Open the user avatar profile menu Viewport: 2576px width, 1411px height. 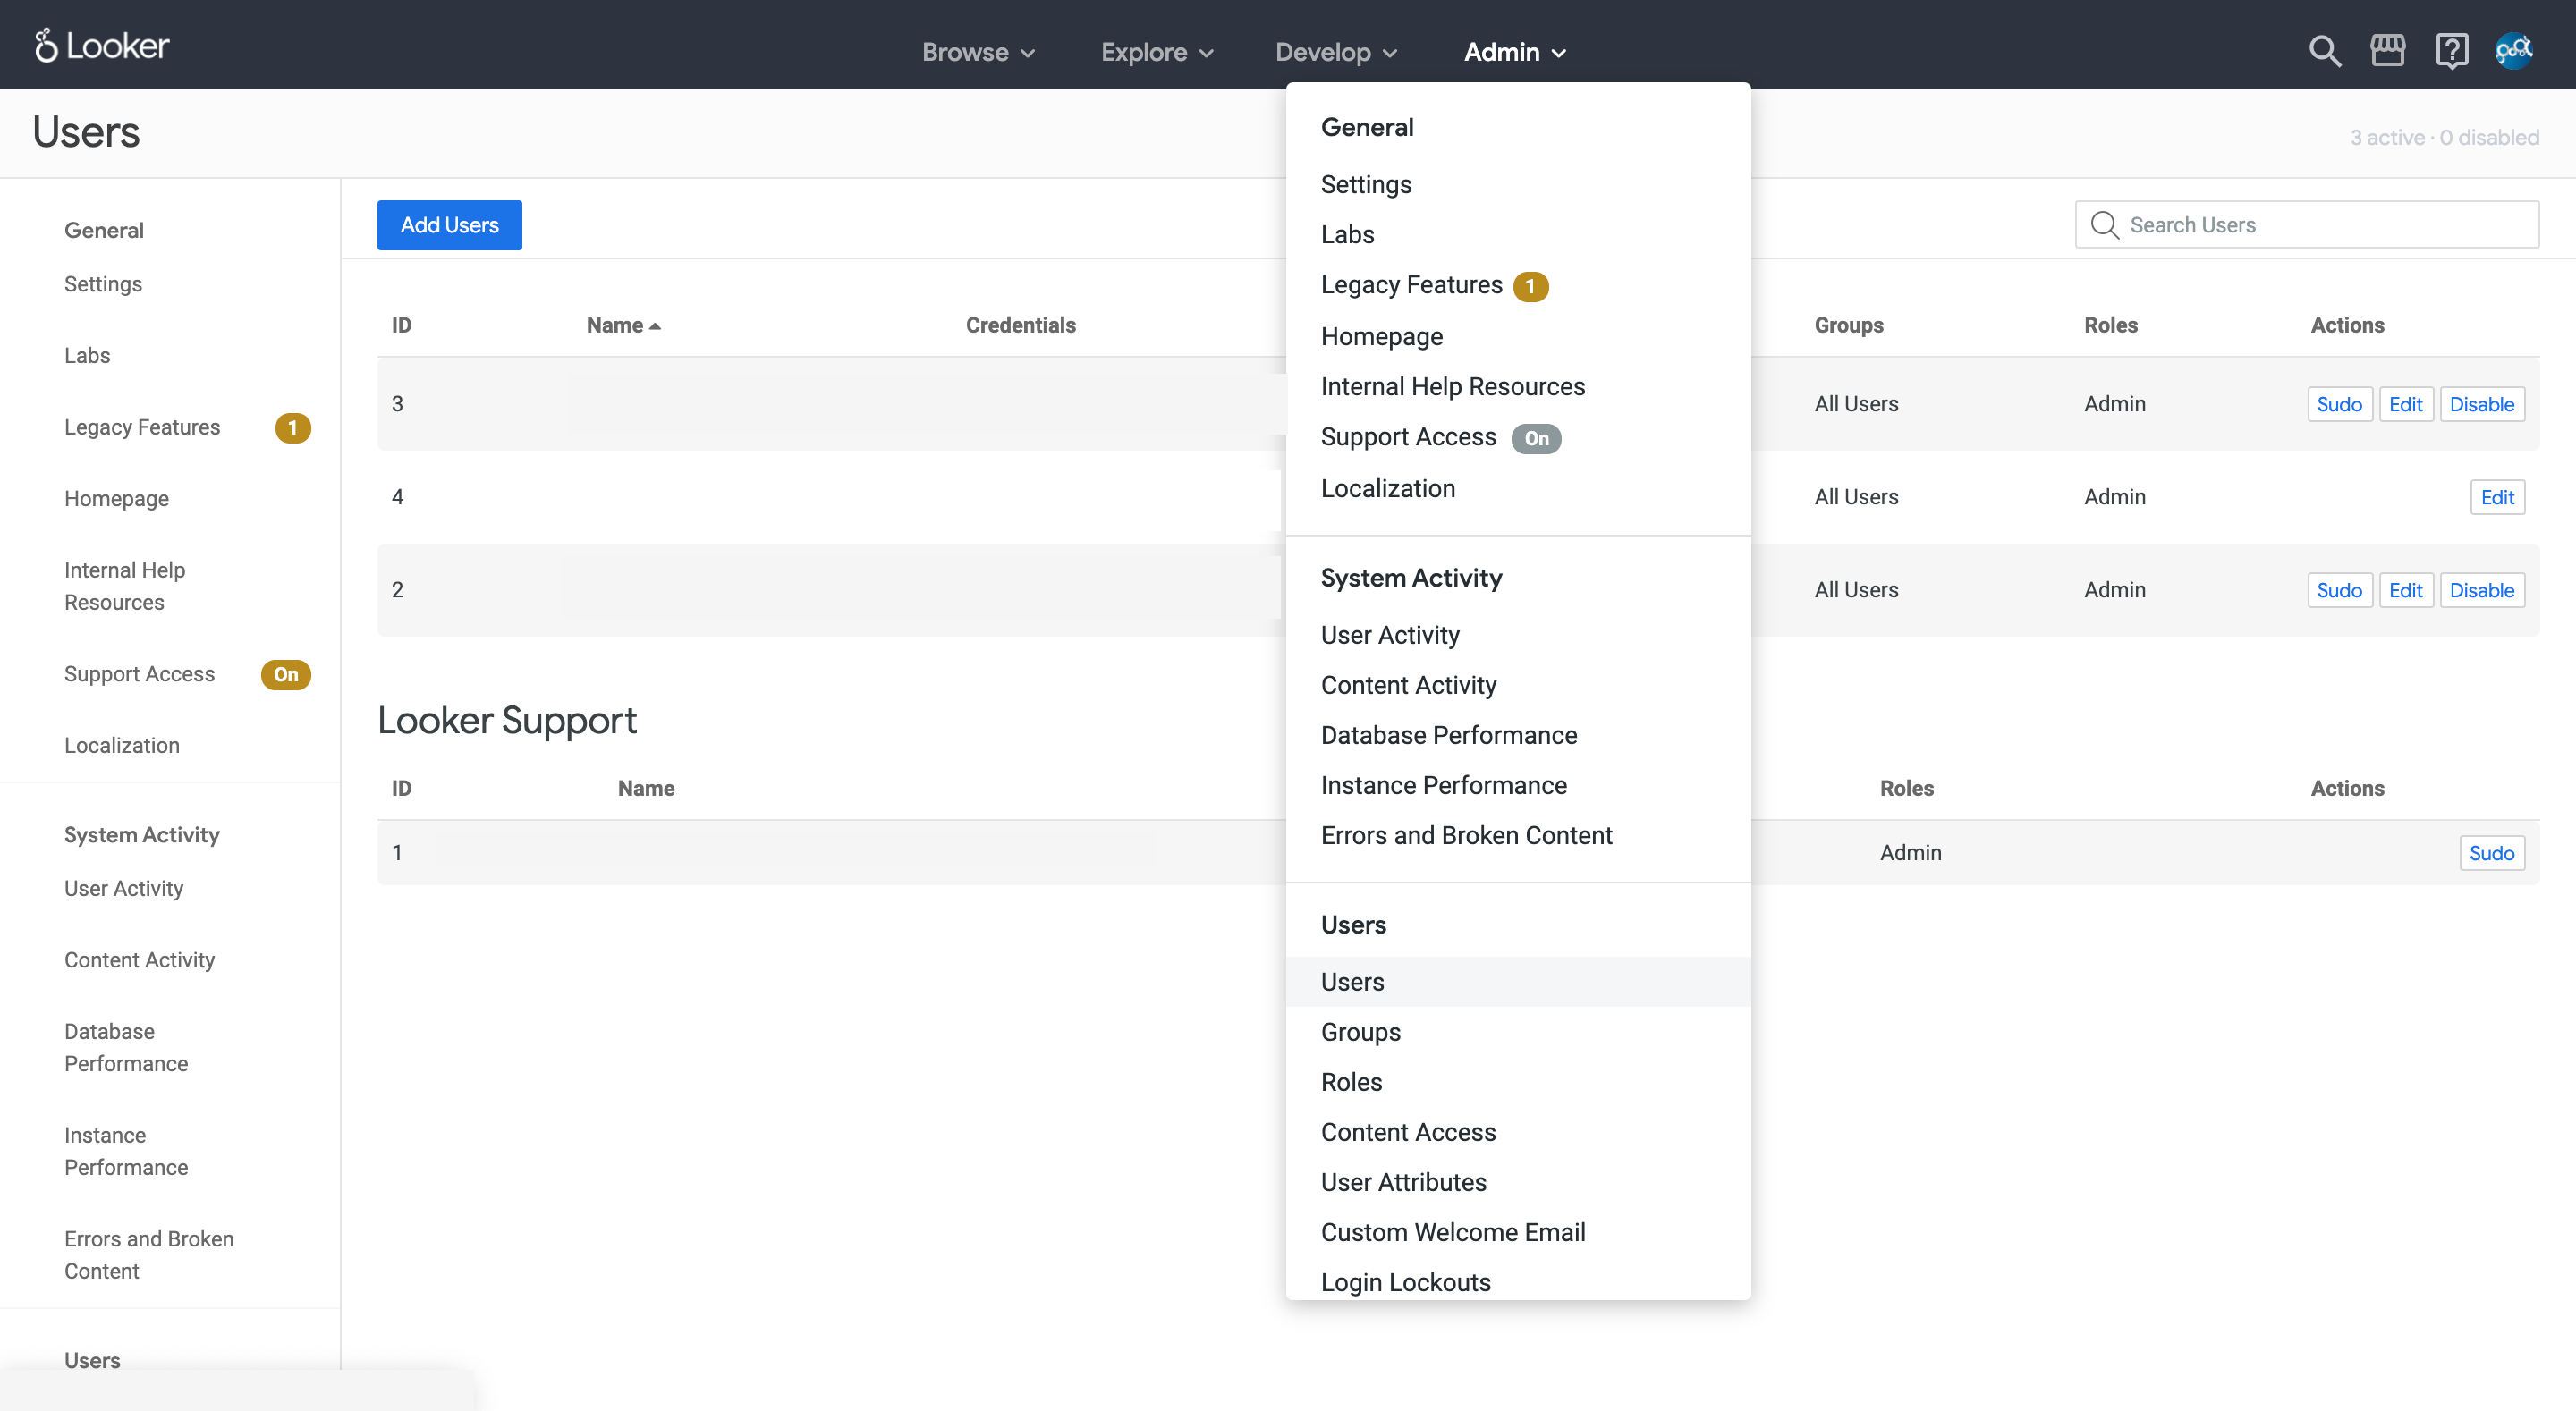pos(2514,51)
